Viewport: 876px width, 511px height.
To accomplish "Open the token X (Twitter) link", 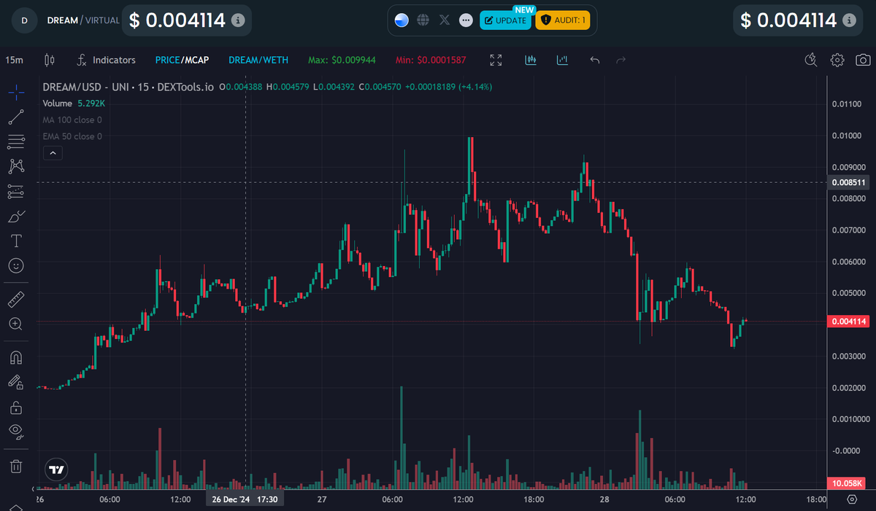I will point(445,20).
